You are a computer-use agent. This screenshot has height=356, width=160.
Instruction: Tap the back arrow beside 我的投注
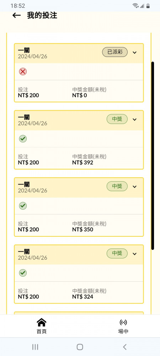[x=17, y=15]
